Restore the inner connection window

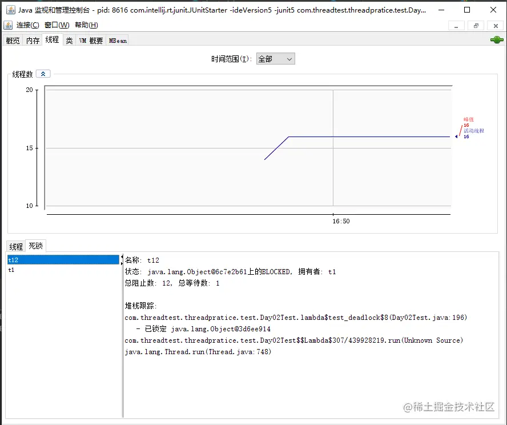pos(476,26)
